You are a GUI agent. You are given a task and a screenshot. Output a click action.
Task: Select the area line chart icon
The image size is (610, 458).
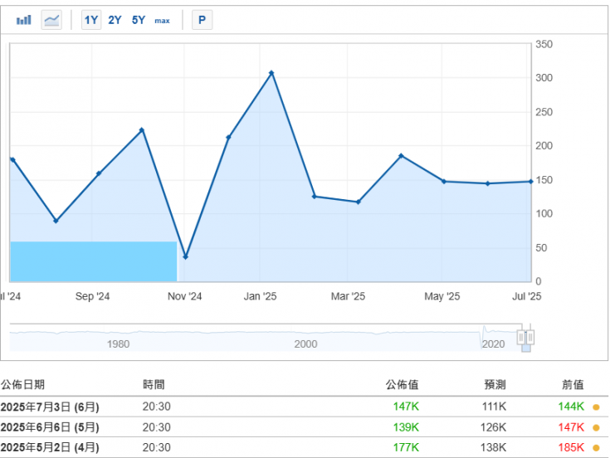[x=51, y=20]
